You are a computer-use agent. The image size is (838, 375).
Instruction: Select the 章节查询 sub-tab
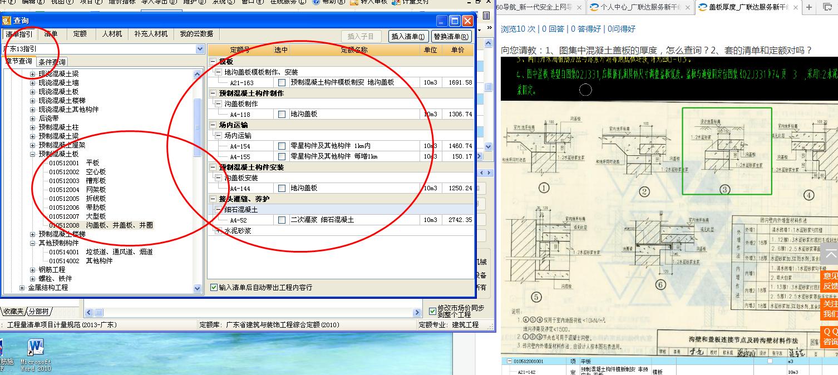[x=19, y=61]
